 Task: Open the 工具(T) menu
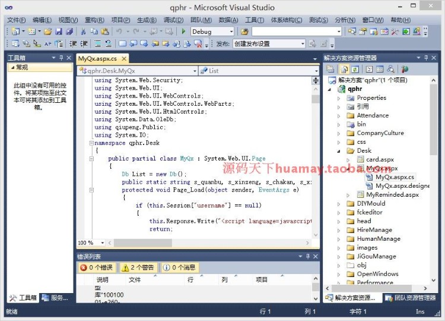[x=255, y=20]
